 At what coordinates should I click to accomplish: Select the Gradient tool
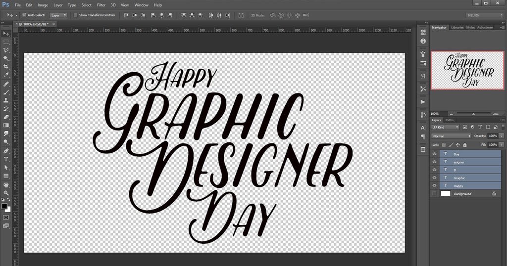(x=6, y=125)
